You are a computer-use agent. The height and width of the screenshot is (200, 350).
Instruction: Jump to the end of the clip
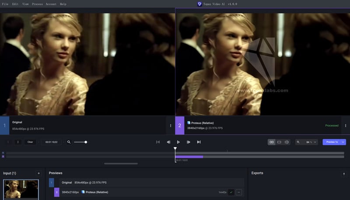199,142
